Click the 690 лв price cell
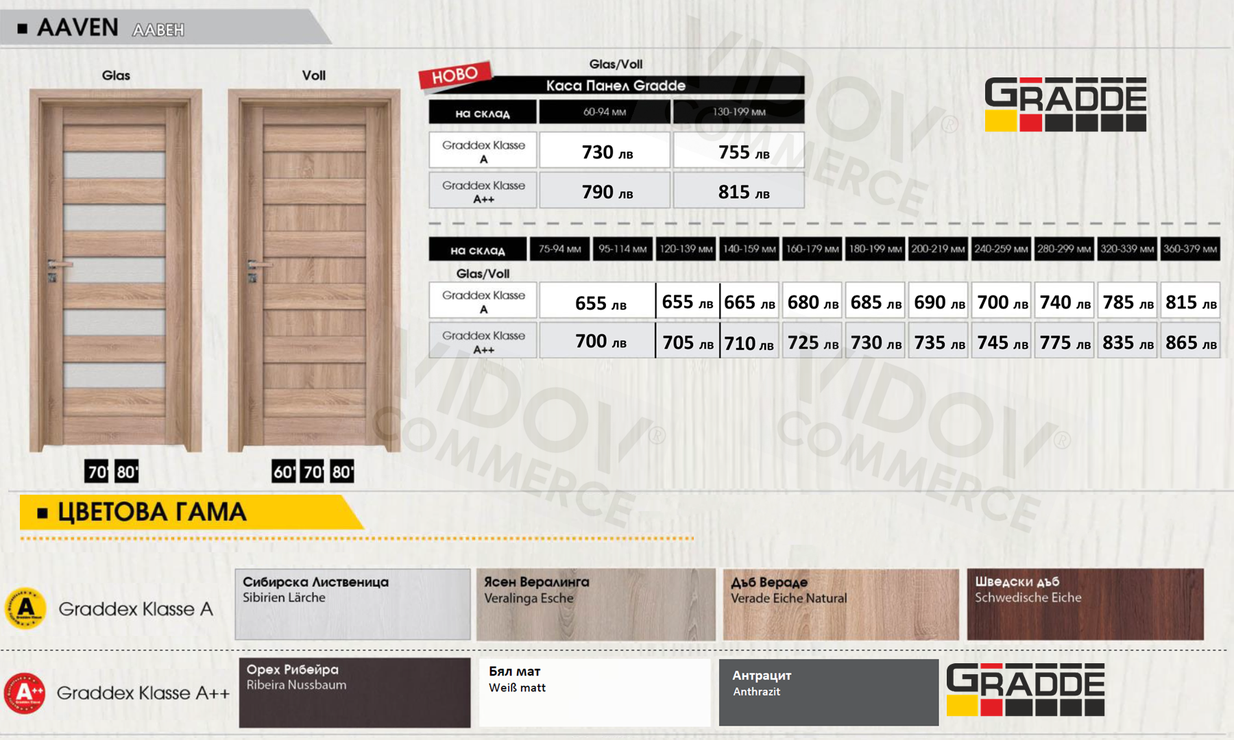Screen dimensions: 1234x740 [x=939, y=301]
